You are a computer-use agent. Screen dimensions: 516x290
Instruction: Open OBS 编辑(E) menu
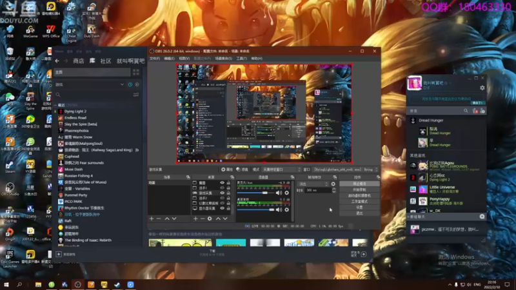(169, 59)
